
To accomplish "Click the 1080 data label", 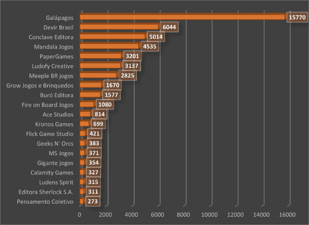I will click(x=105, y=105).
